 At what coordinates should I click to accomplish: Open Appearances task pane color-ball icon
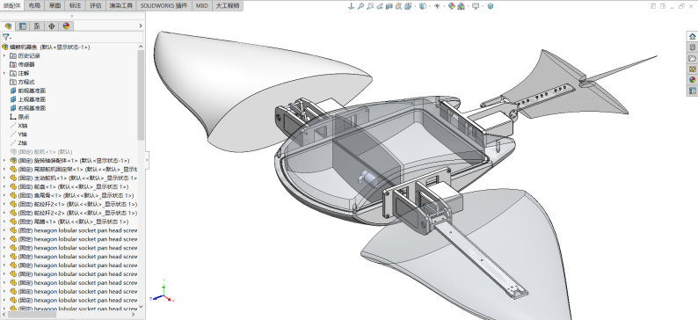pos(692,80)
